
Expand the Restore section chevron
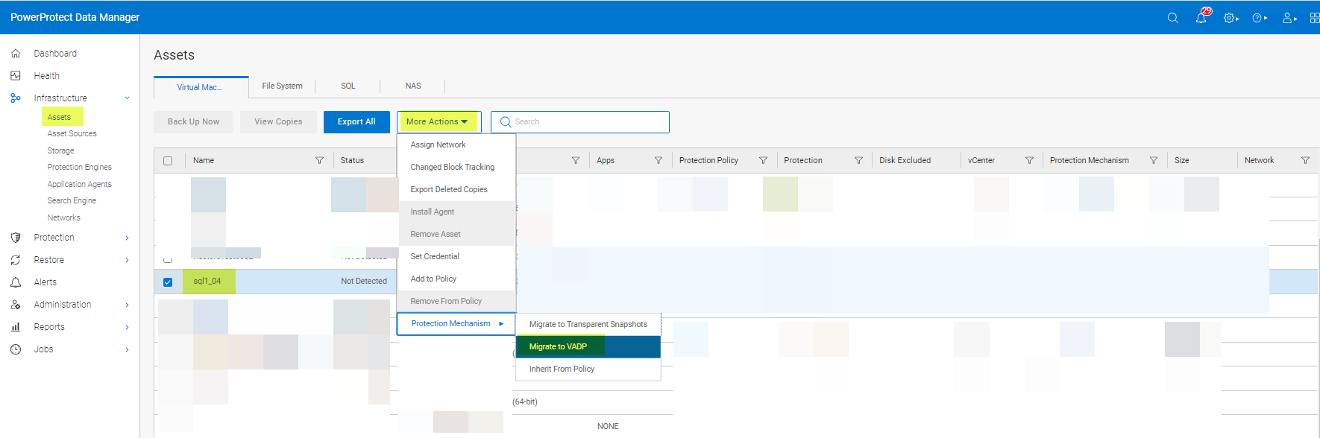pyautogui.click(x=127, y=260)
